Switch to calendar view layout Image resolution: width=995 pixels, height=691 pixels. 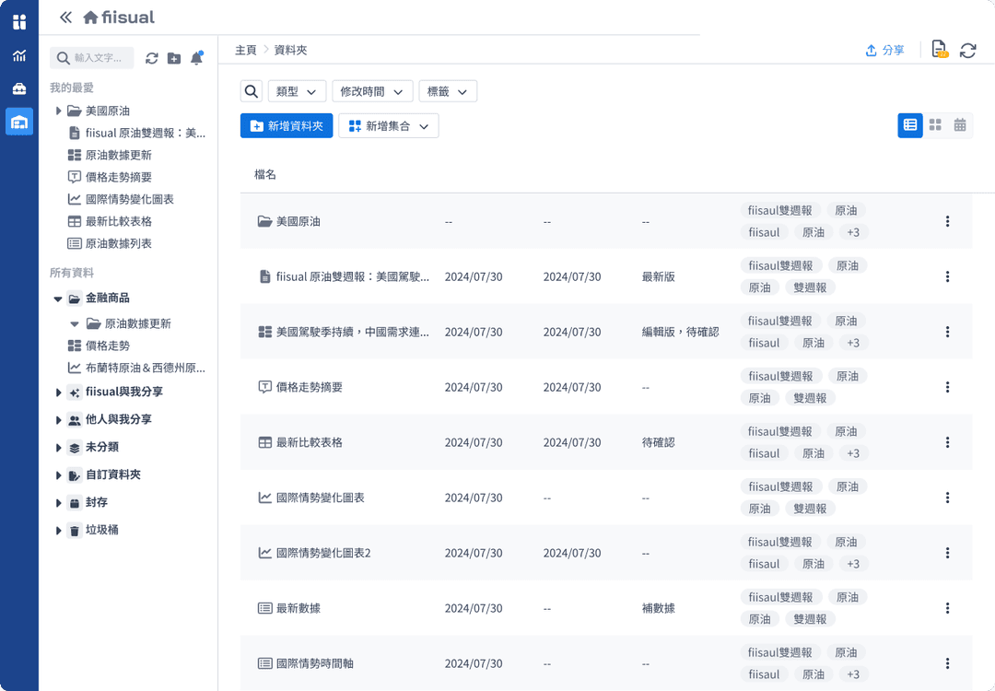click(x=960, y=125)
